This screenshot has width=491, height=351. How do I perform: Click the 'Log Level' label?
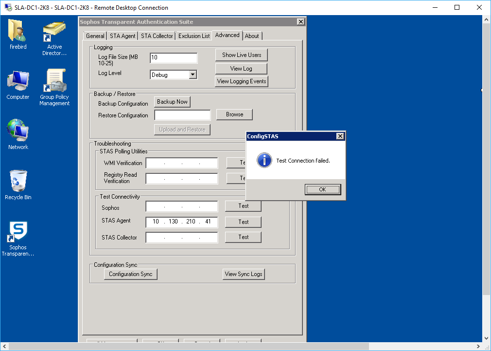[x=109, y=73]
